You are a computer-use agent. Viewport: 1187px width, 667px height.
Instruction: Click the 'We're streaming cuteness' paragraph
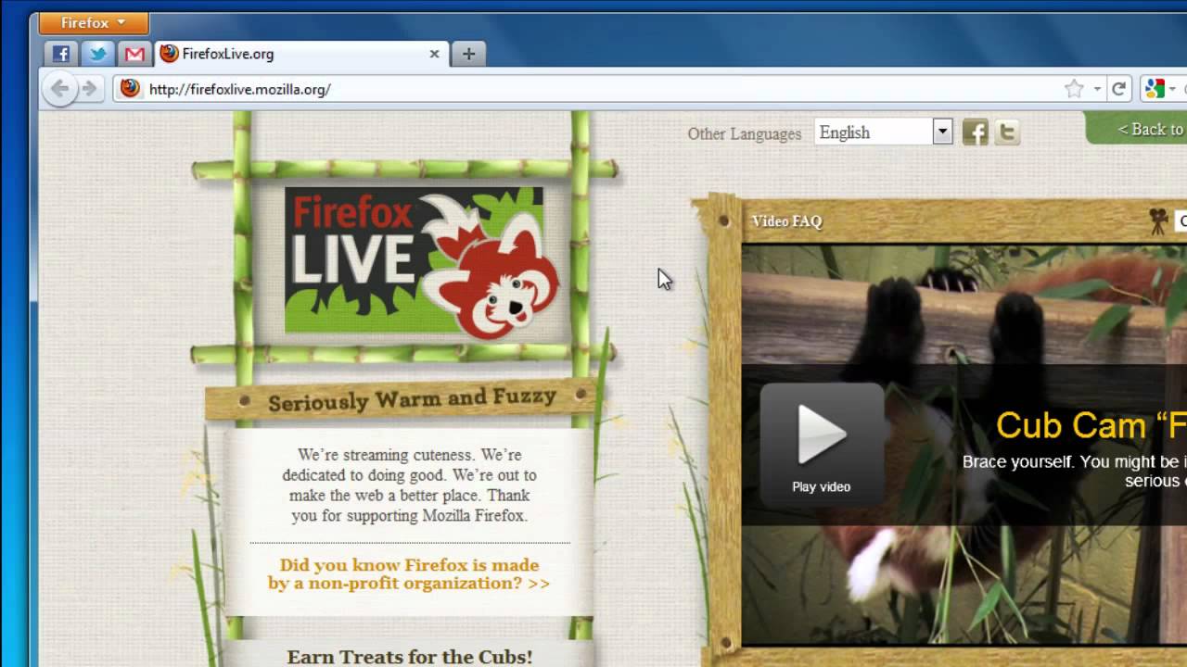409,485
